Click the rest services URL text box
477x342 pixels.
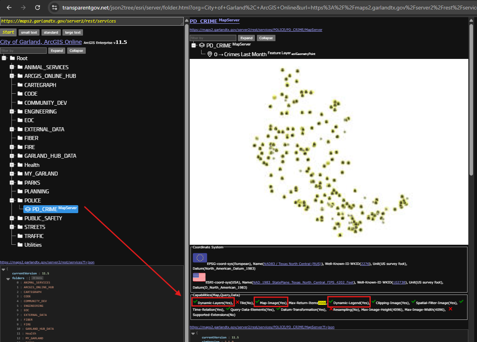[x=92, y=21]
